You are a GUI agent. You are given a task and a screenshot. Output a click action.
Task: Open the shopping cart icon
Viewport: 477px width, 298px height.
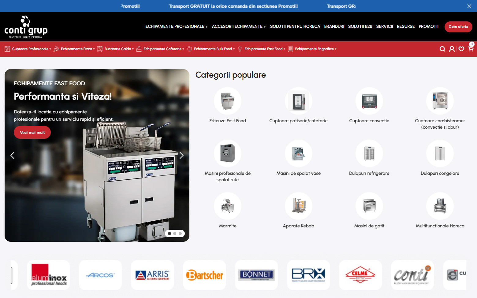click(x=471, y=49)
